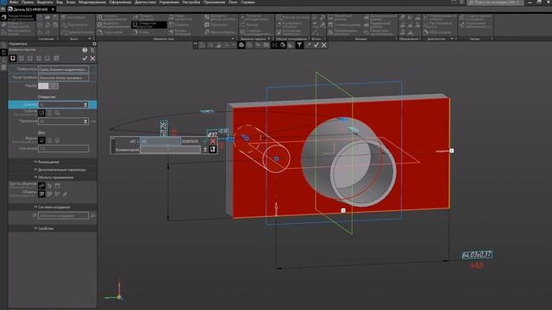
Task: Click the viewport toolbar checkmark
Action: (316, 45)
